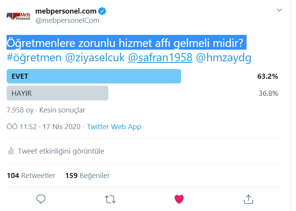Open the @ziyaselcuk mention
This screenshot has height=211, width=296.
point(95,58)
